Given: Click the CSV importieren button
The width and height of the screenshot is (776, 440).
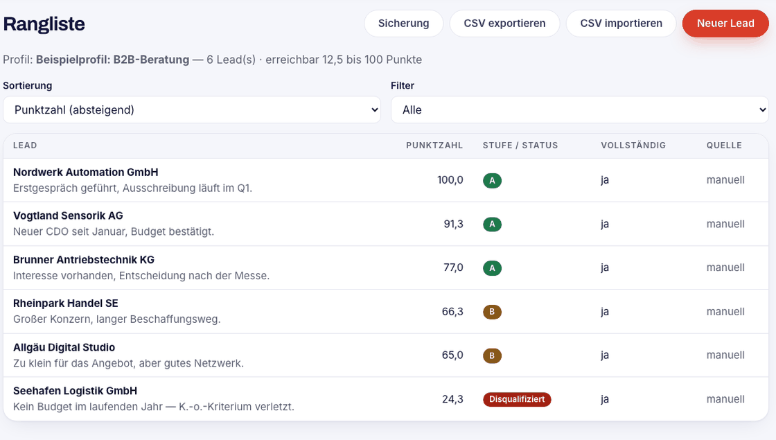Looking at the screenshot, I should coord(621,24).
